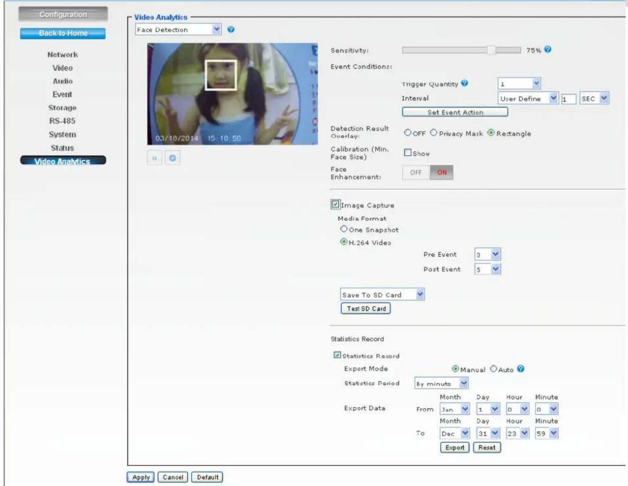Pause the video preview
Screen dimensions: 628x486
pyautogui.click(x=155, y=158)
